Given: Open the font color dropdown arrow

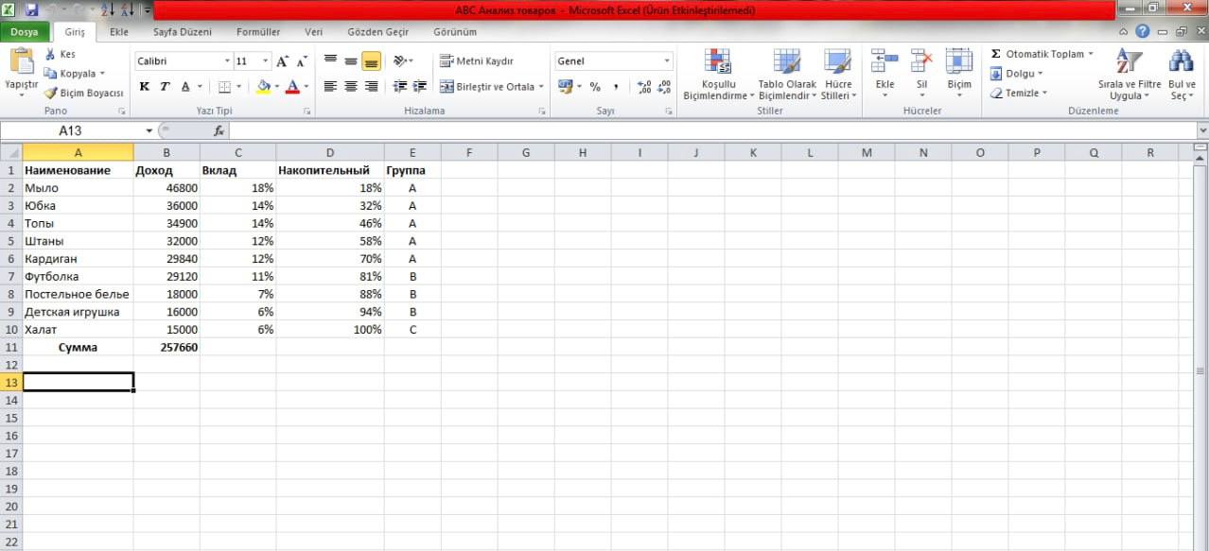Looking at the screenshot, I should coord(306,86).
